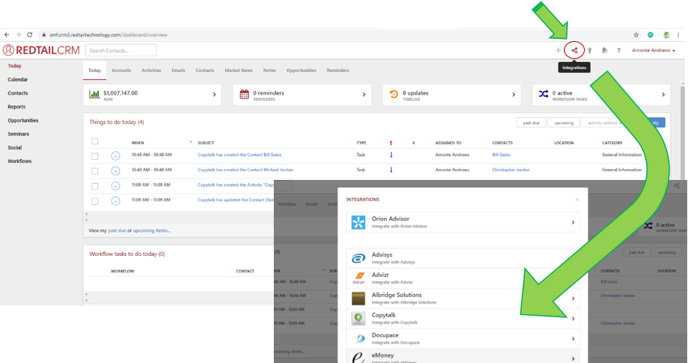The width and height of the screenshot is (688, 363).
Task: Open 'Copytalk has created the Contact Michael Jordan' link
Action: point(245,169)
